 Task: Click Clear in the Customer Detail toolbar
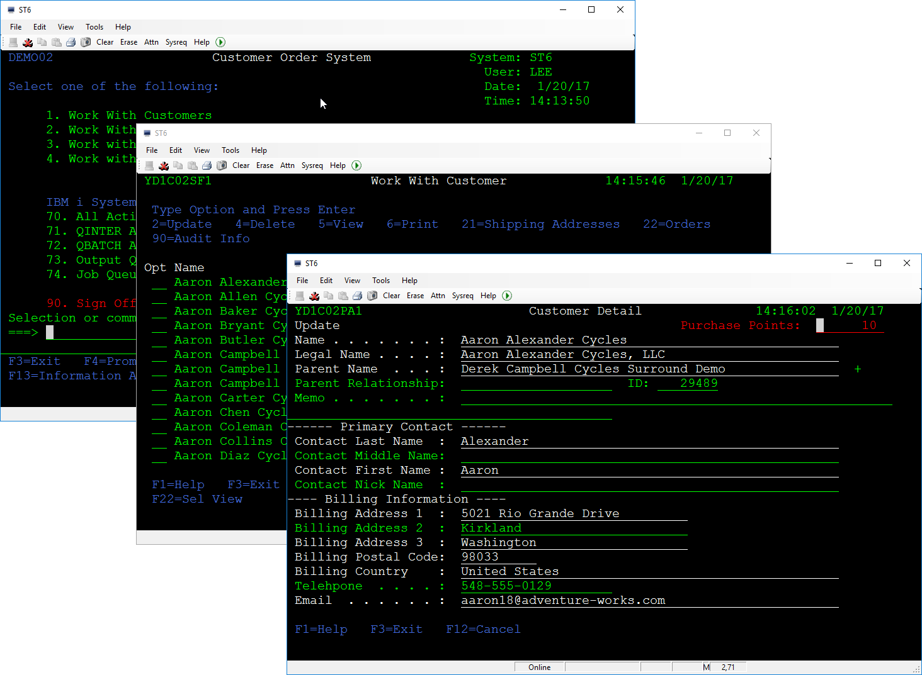(x=392, y=296)
